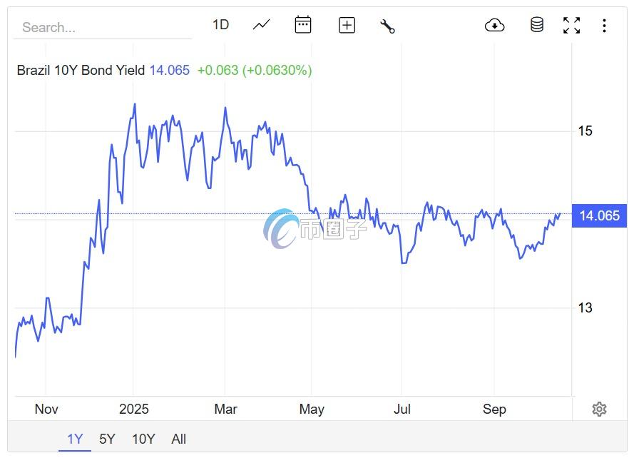Open the calendar date range picker
Image resolution: width=634 pixels, height=458 pixels.
pyautogui.click(x=302, y=24)
